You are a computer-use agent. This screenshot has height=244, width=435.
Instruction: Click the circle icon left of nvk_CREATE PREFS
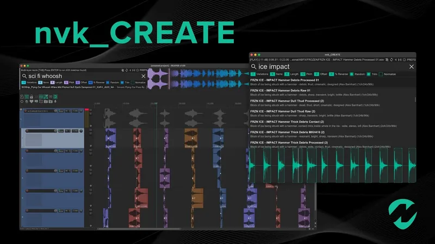tap(405, 60)
